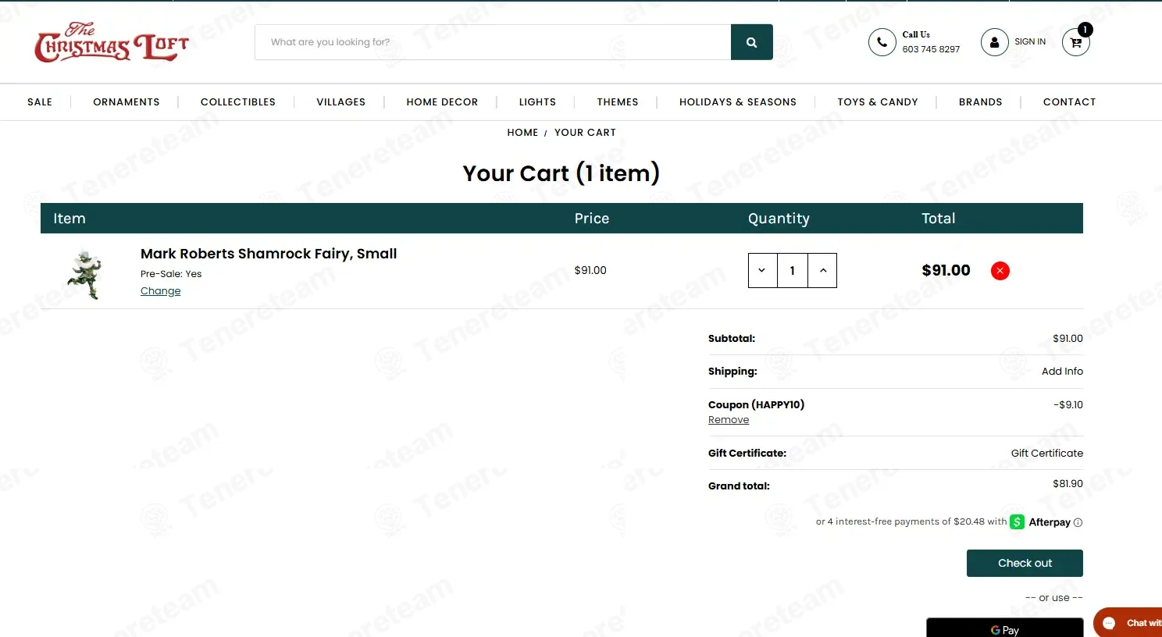This screenshot has height=637, width=1162.
Task: Click the coupon discount -$9.10
Action: (1068, 405)
